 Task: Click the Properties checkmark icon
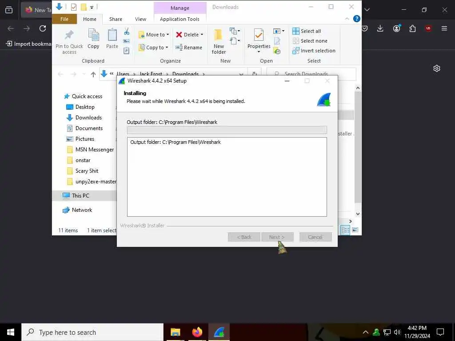pyautogui.click(x=259, y=36)
